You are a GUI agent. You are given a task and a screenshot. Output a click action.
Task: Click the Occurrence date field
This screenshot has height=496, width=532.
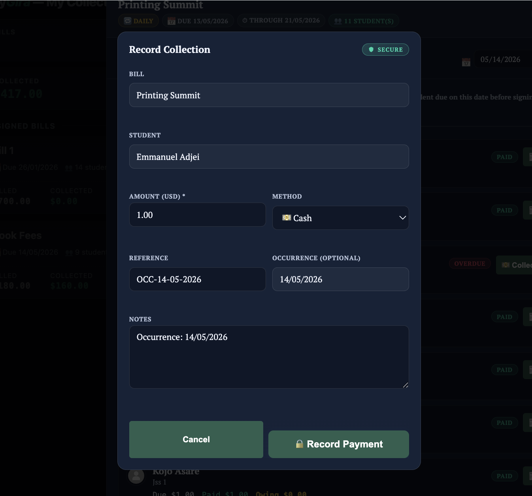pyautogui.click(x=340, y=279)
